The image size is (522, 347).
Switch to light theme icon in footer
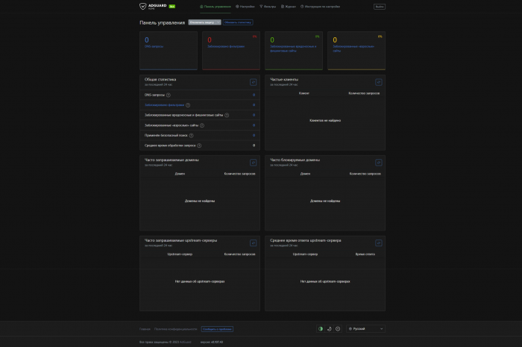[x=338, y=328]
